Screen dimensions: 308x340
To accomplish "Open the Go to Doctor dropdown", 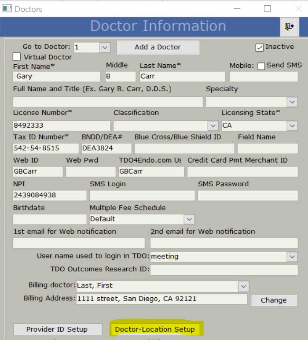I will (x=105, y=47).
